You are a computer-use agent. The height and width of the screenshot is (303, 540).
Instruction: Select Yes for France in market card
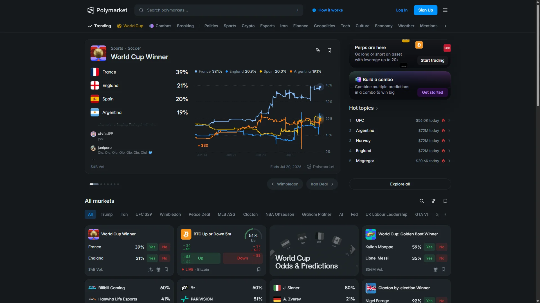click(x=152, y=247)
